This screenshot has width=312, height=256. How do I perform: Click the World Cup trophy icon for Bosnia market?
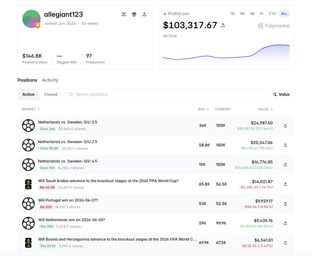(28, 243)
